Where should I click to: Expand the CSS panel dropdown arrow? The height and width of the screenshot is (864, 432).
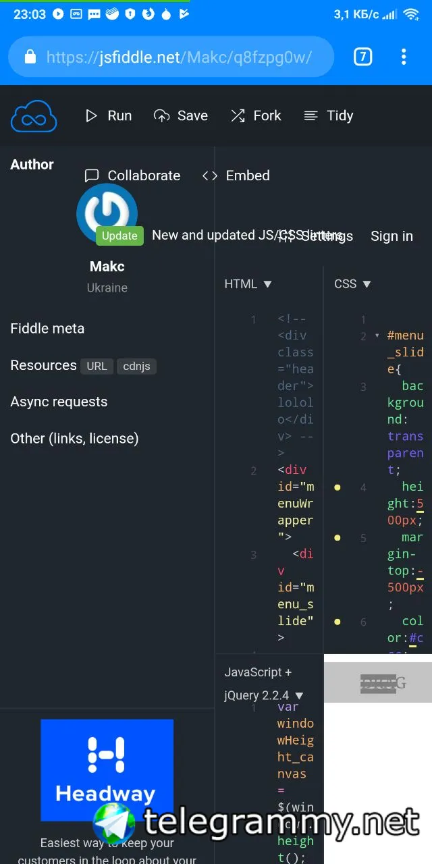[367, 284]
